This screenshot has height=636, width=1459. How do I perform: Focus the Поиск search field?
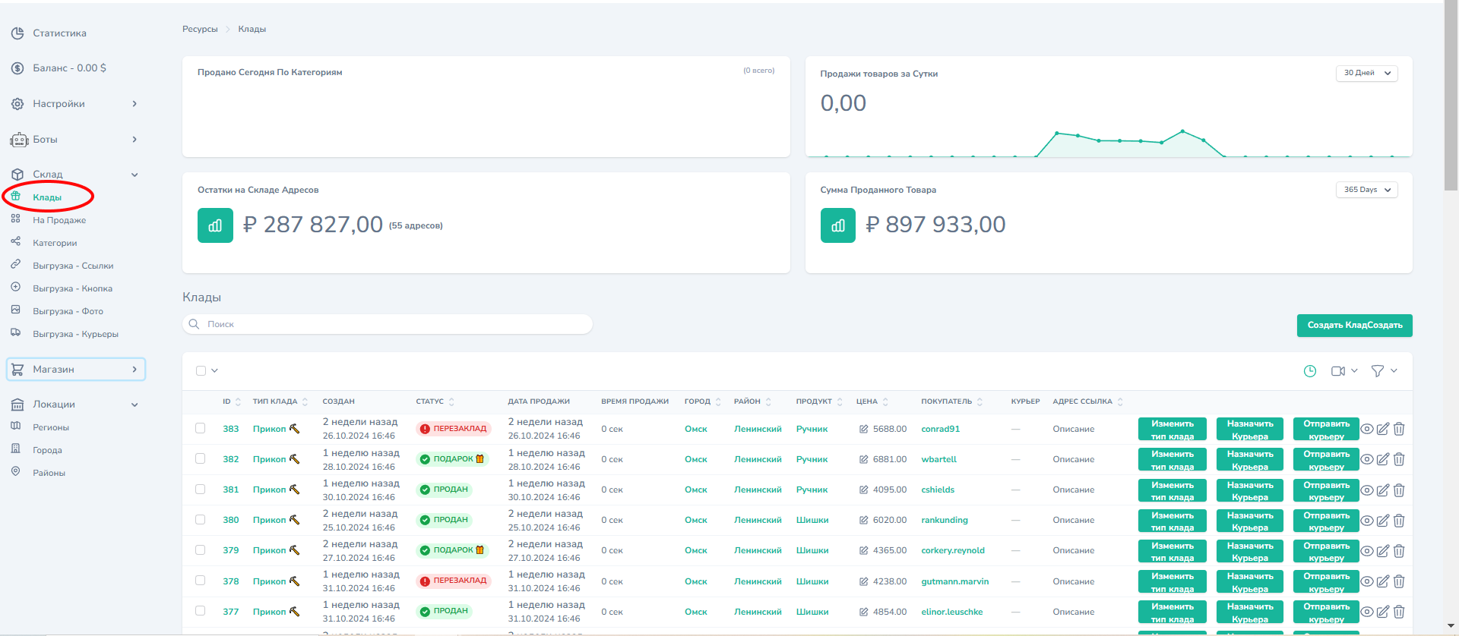pyautogui.click(x=388, y=324)
